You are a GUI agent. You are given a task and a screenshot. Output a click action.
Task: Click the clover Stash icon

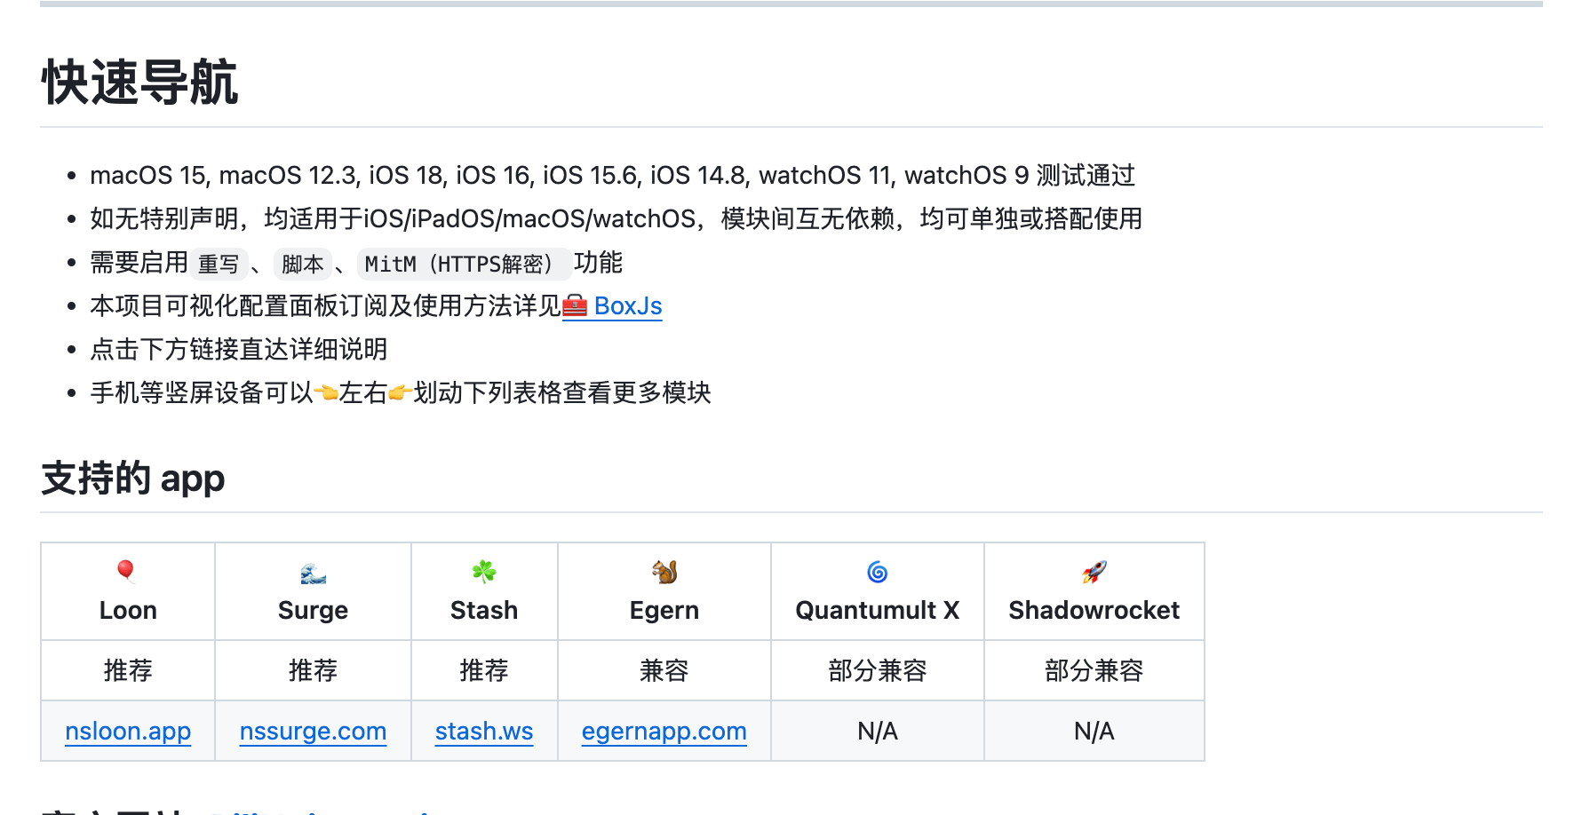pyautogui.click(x=484, y=572)
